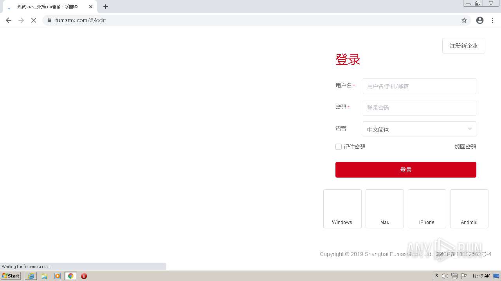Screen dimensions: 501x281
Task: Click the 注册新企业 button
Action: (x=464, y=46)
